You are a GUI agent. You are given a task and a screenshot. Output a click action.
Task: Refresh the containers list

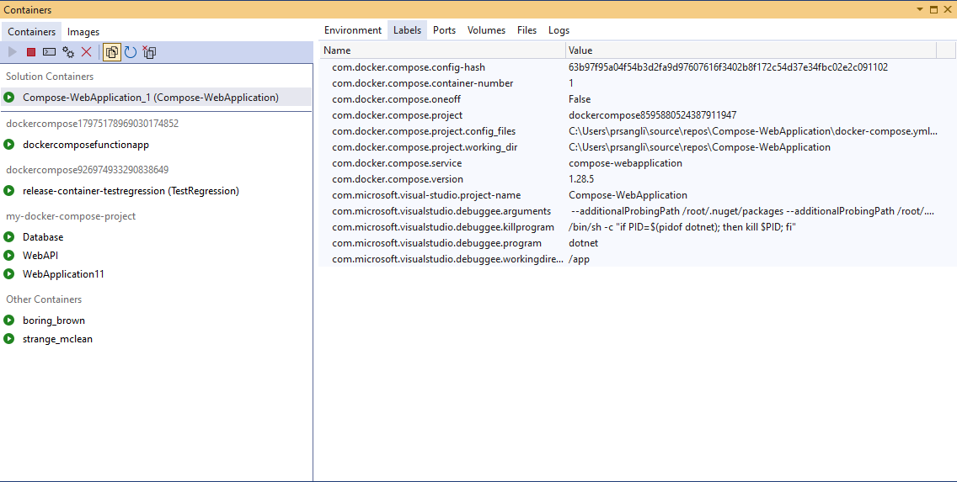pyautogui.click(x=131, y=52)
